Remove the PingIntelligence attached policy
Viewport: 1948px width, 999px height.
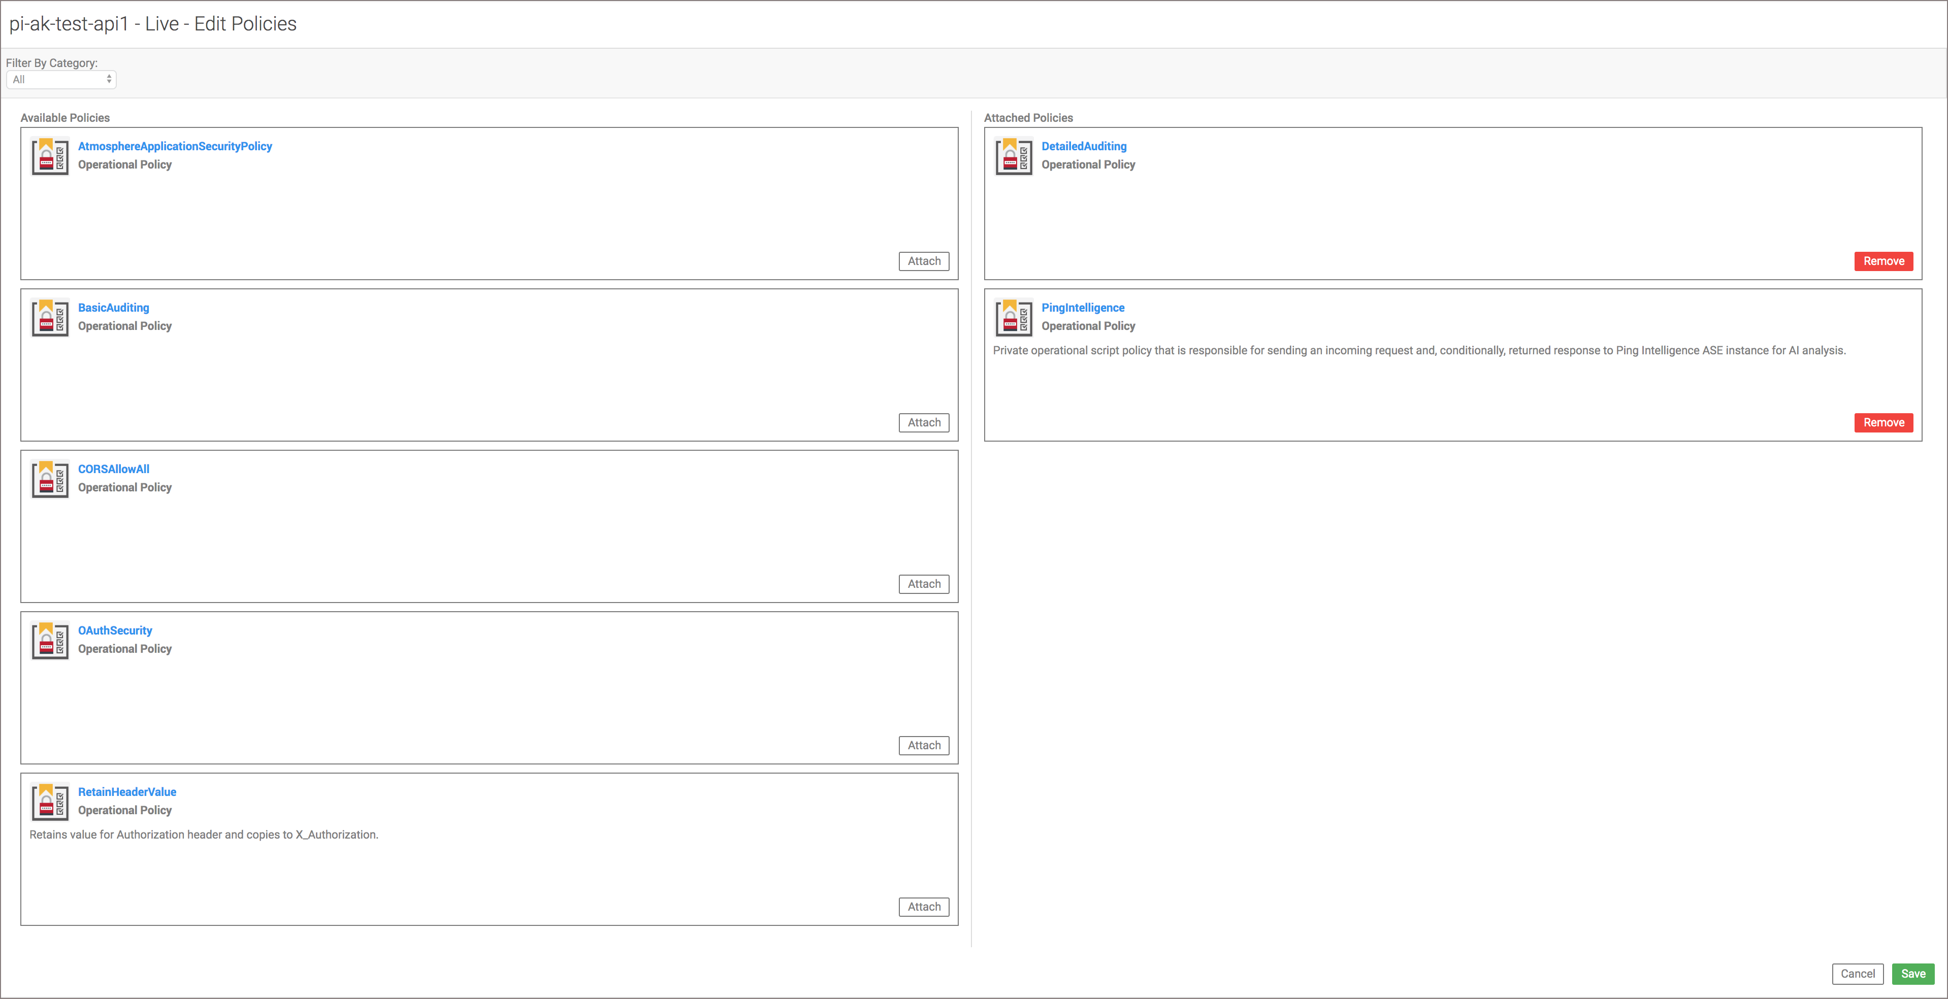[1883, 422]
